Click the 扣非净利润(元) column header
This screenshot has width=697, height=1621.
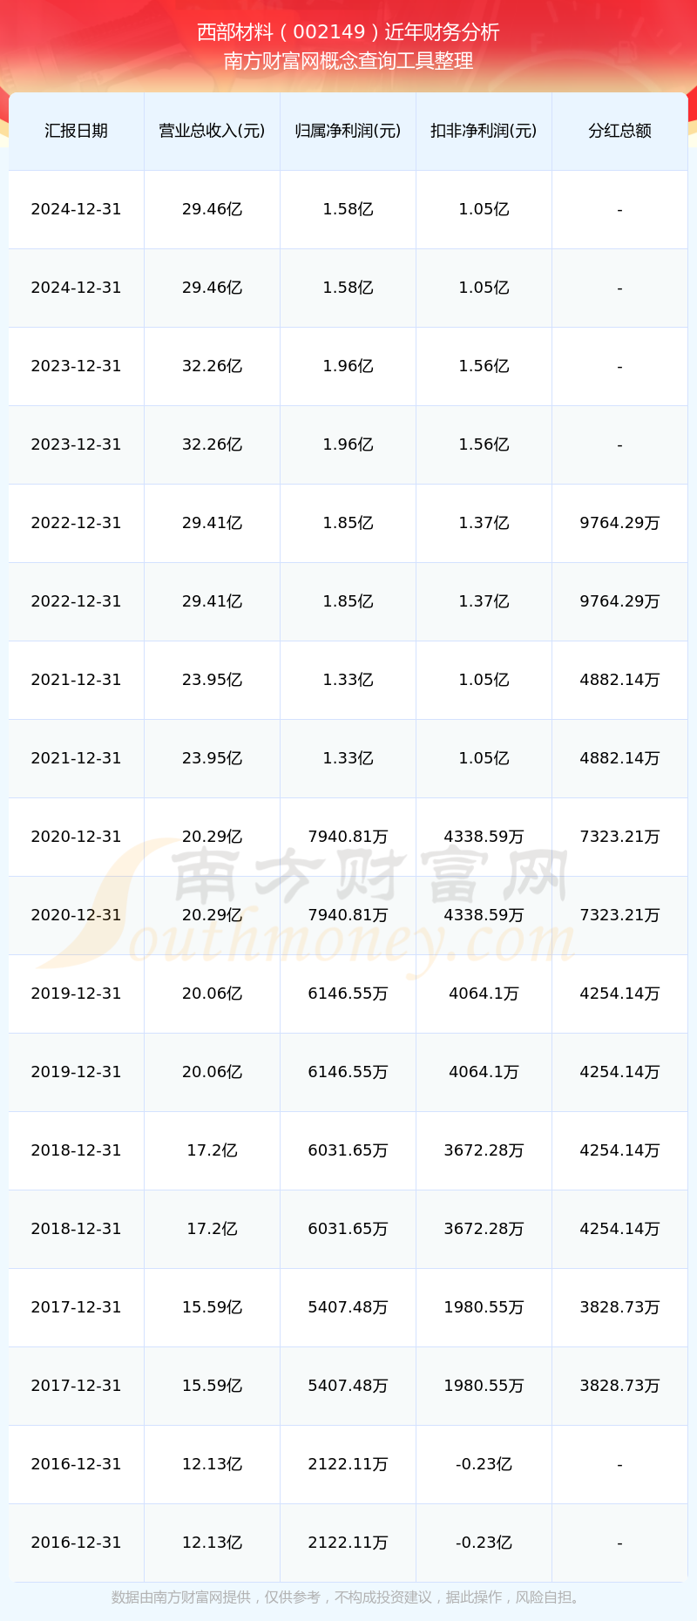[x=484, y=131]
